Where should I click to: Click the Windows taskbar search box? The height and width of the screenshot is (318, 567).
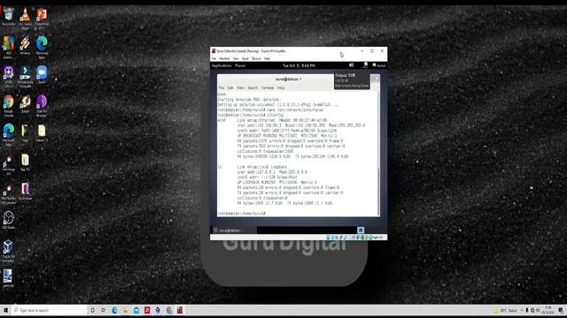(x=50, y=310)
